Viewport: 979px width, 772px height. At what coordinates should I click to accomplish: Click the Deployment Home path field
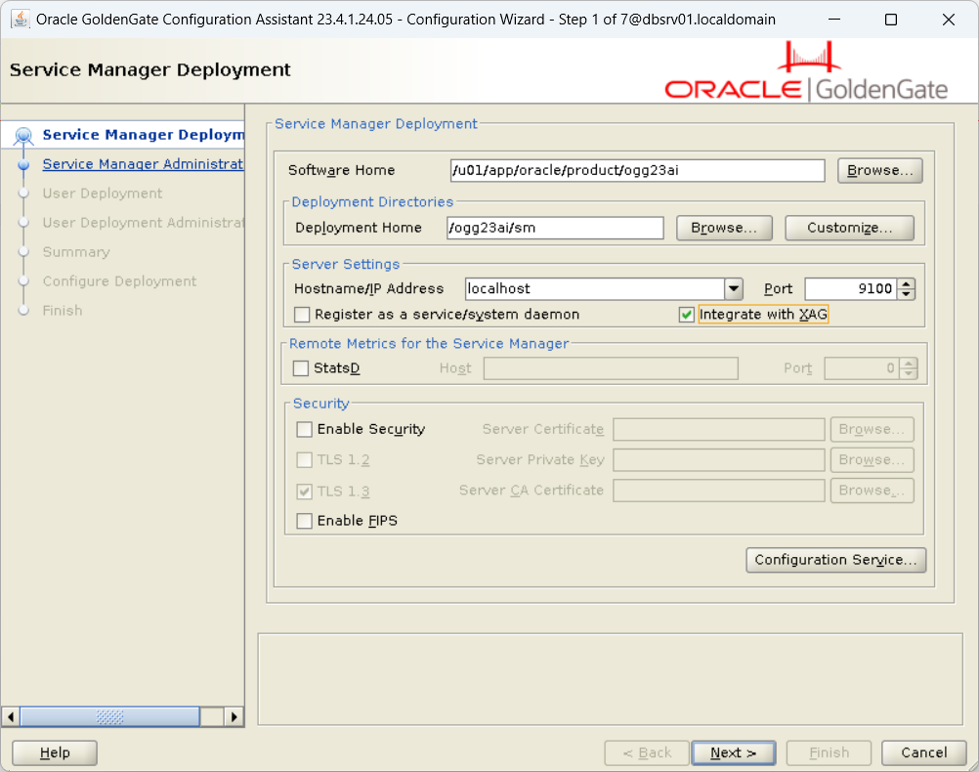(555, 228)
